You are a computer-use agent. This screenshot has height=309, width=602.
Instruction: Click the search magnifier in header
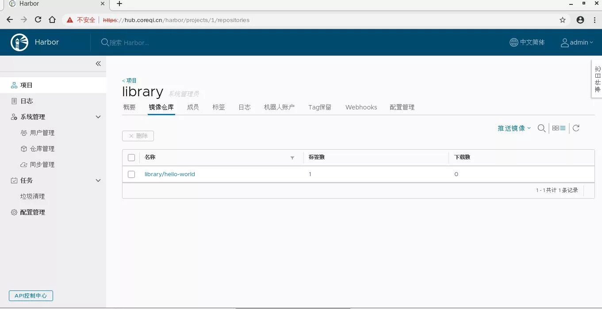(x=105, y=42)
